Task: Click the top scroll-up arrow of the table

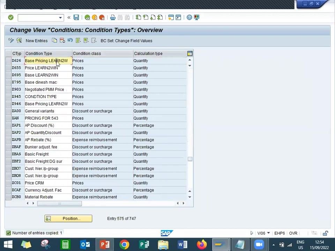Action: (x=190, y=60)
